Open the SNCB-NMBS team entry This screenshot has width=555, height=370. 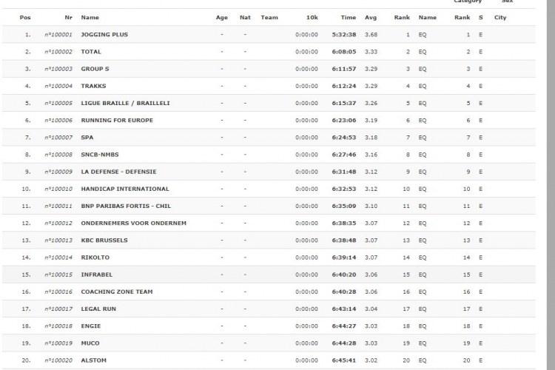[x=100, y=155]
